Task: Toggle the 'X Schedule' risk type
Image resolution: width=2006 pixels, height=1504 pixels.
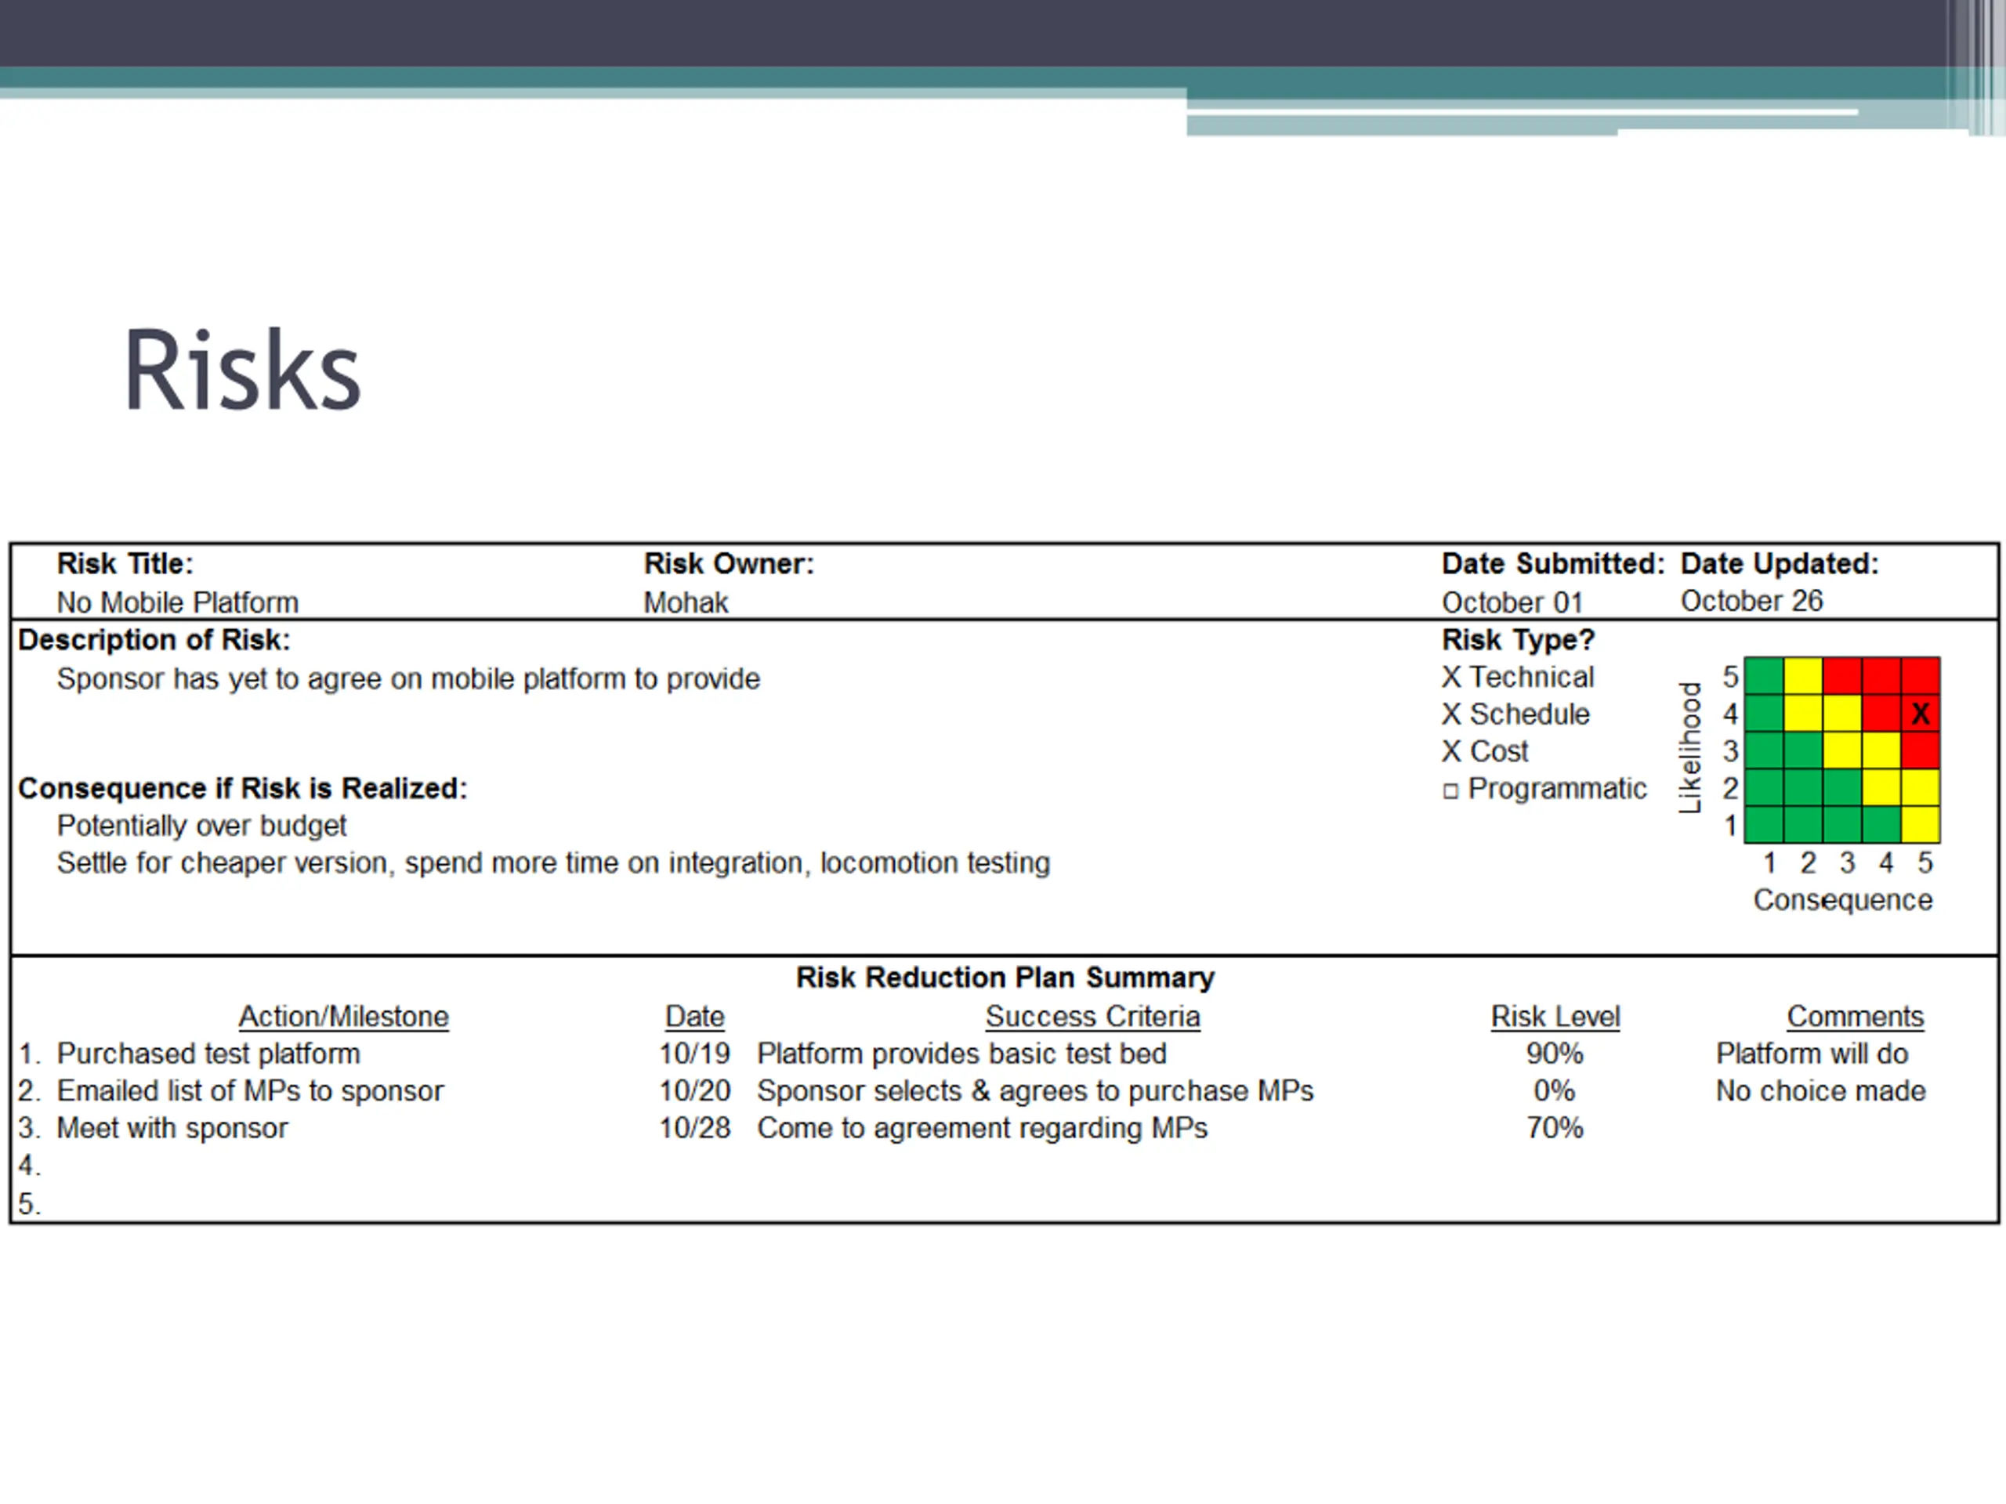Action: 1515,714
